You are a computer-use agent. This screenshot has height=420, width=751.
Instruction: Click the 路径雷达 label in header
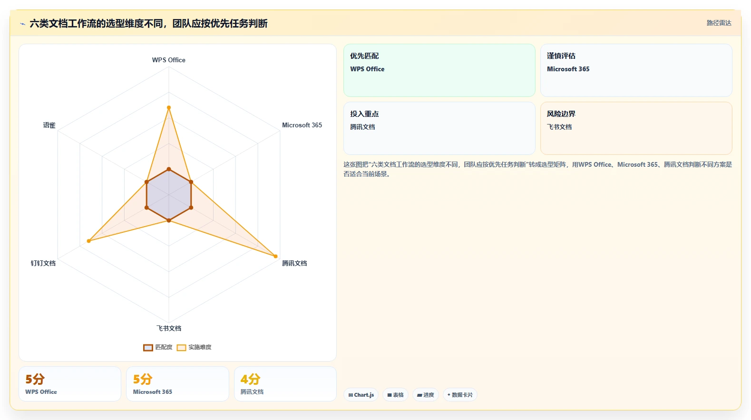point(719,23)
